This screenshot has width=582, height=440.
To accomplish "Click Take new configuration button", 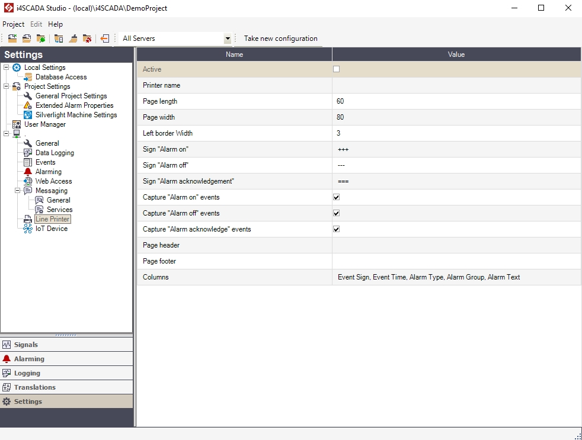I will click(x=280, y=38).
